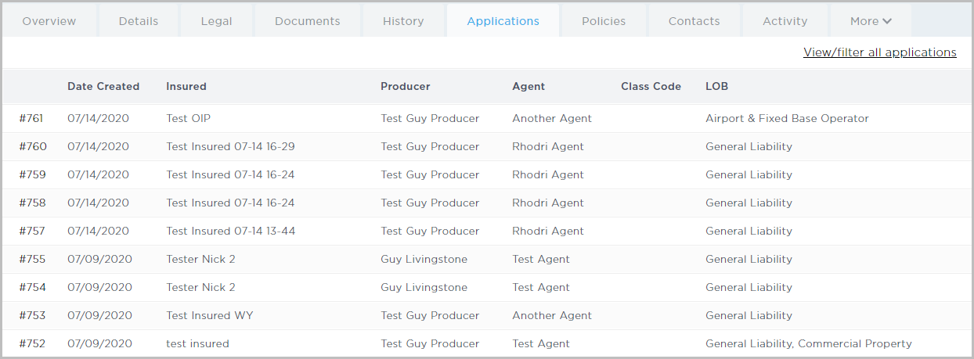The height and width of the screenshot is (359, 974).
Task: Open the Details tab
Action: (139, 21)
